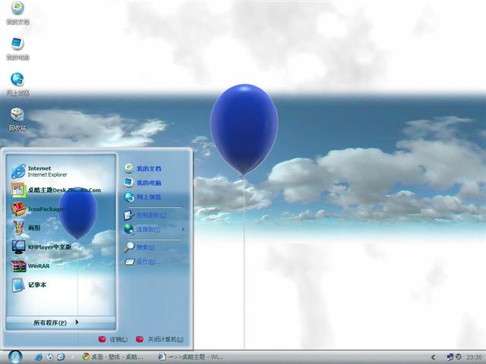
Task: Select 搜索(S) in the Start menu
Action: pos(147,248)
